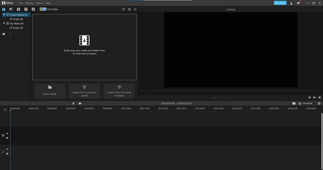Toggle the video track lock
The height and width of the screenshot is (170, 323).
[7, 138]
